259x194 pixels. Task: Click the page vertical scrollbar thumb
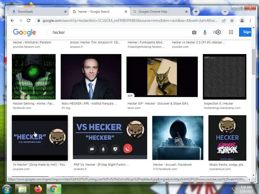pos(253,62)
